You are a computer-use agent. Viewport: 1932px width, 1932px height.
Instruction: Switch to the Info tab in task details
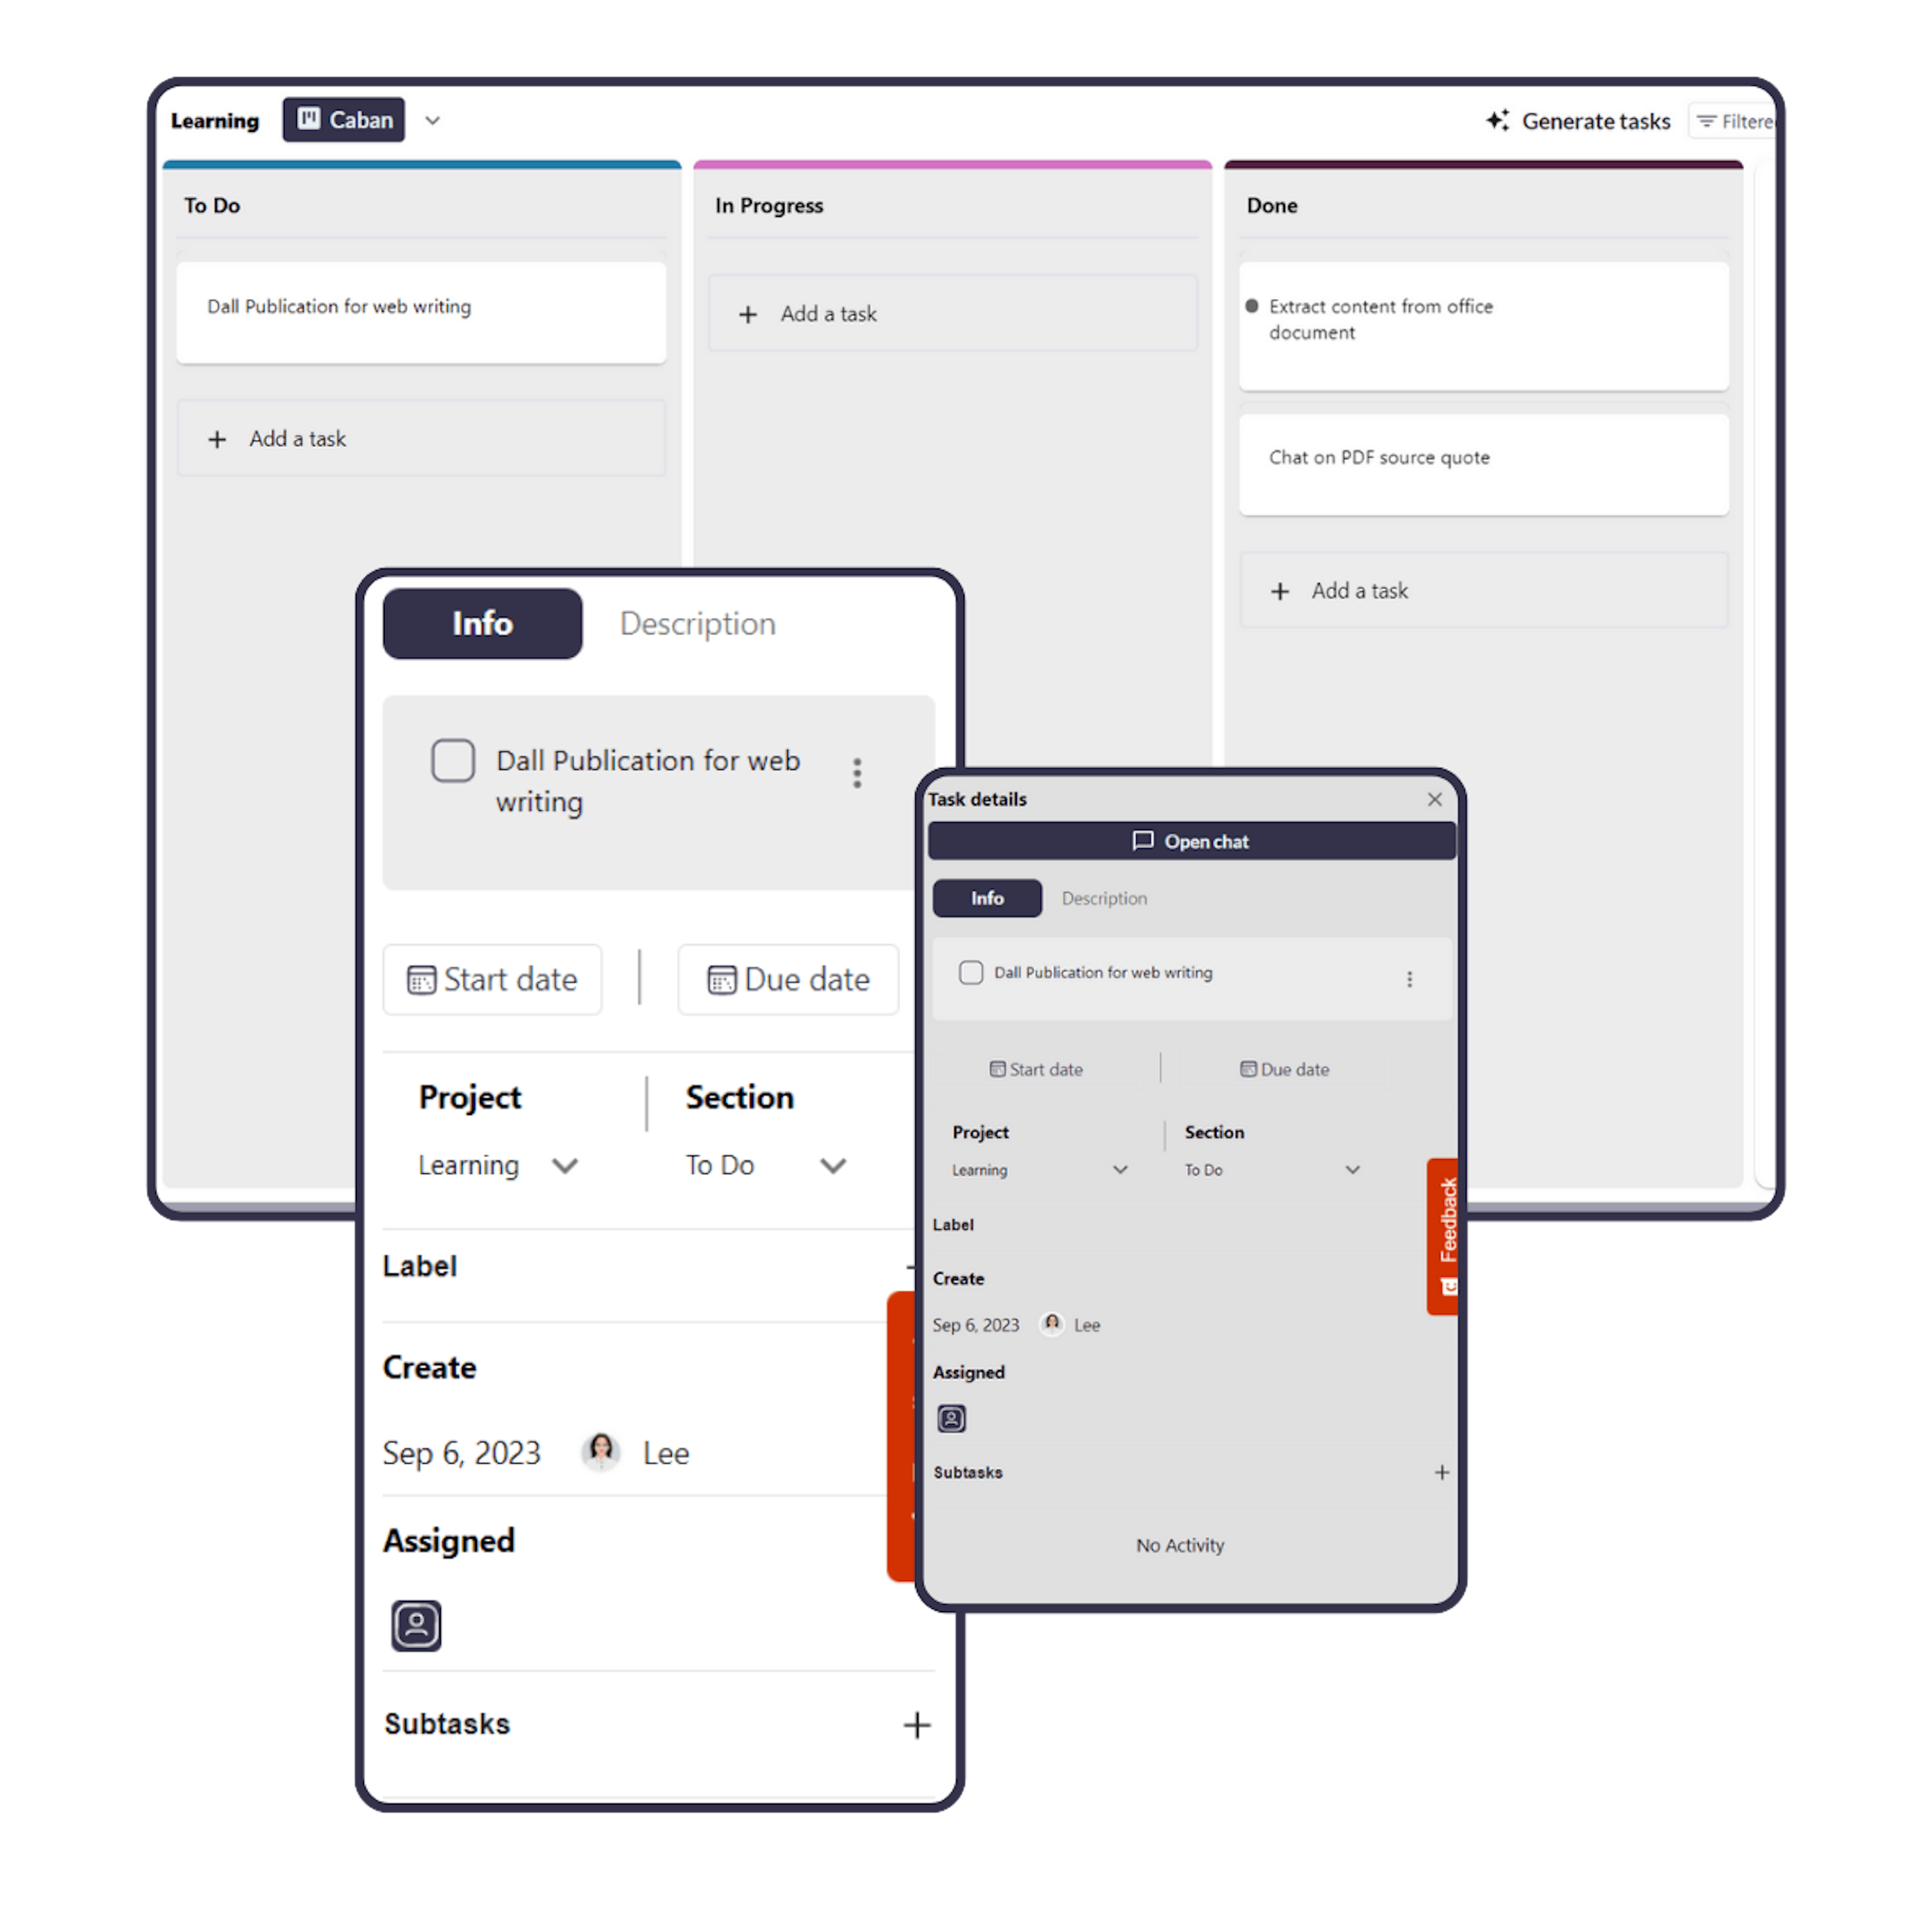pyautogui.click(x=986, y=897)
